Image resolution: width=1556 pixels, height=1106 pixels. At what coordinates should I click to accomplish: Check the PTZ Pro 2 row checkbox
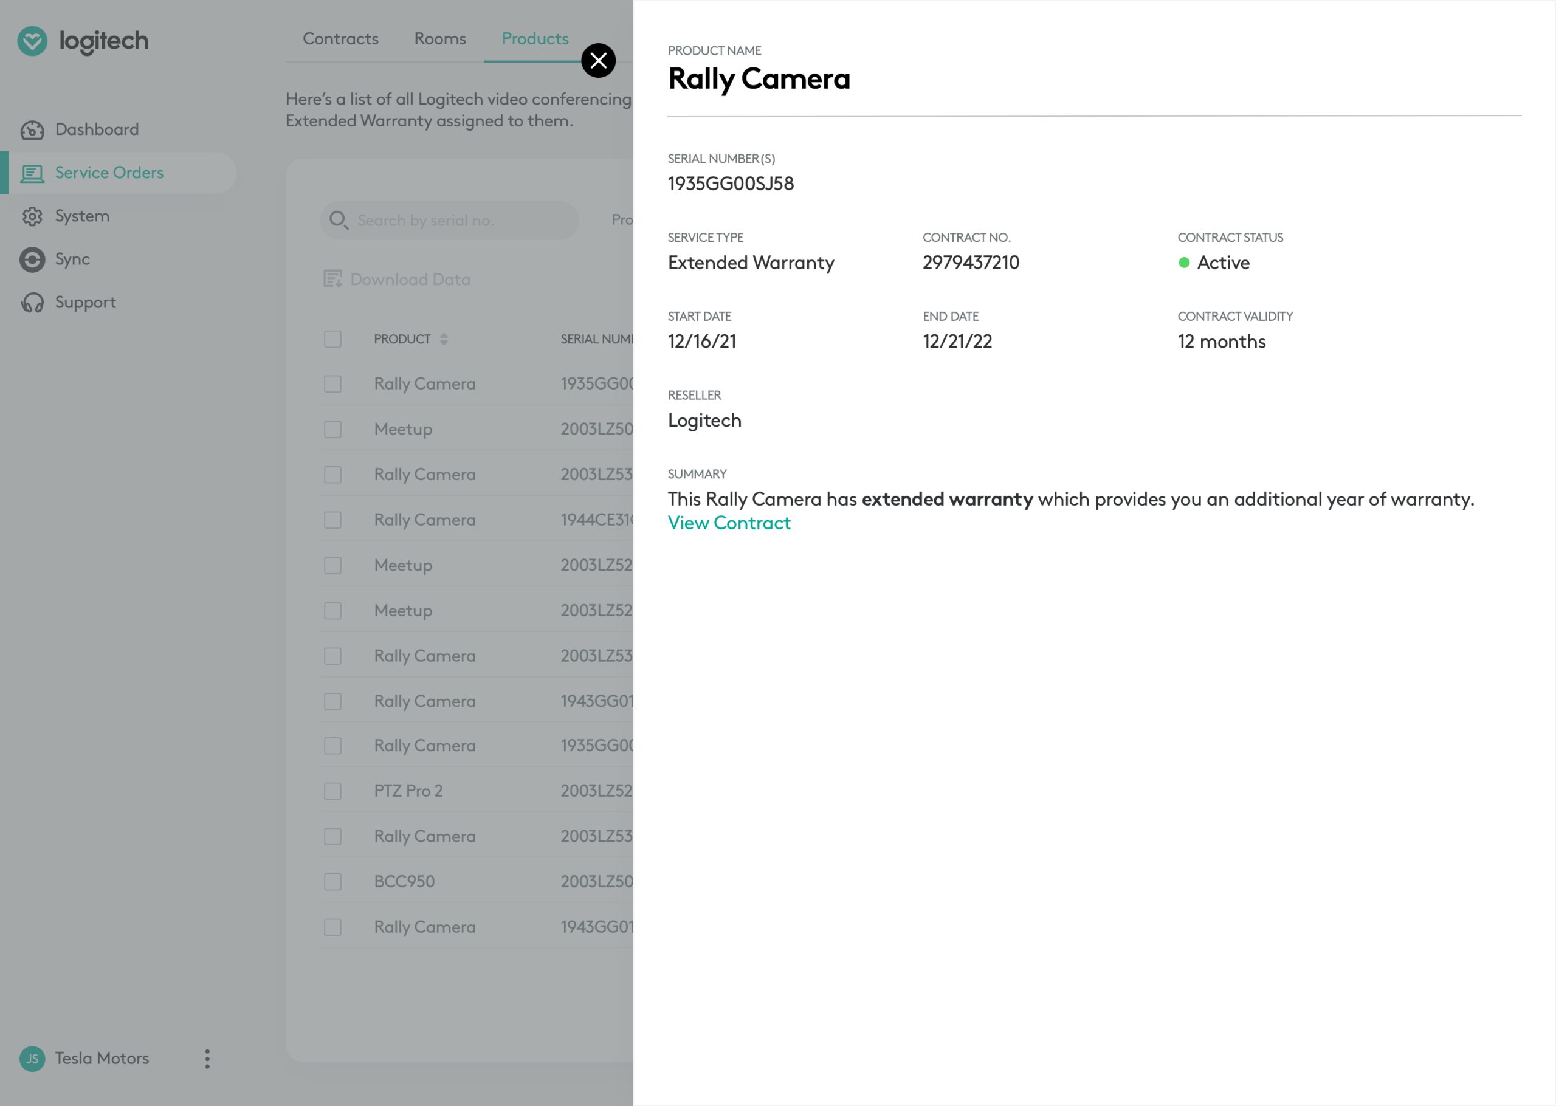point(332,791)
